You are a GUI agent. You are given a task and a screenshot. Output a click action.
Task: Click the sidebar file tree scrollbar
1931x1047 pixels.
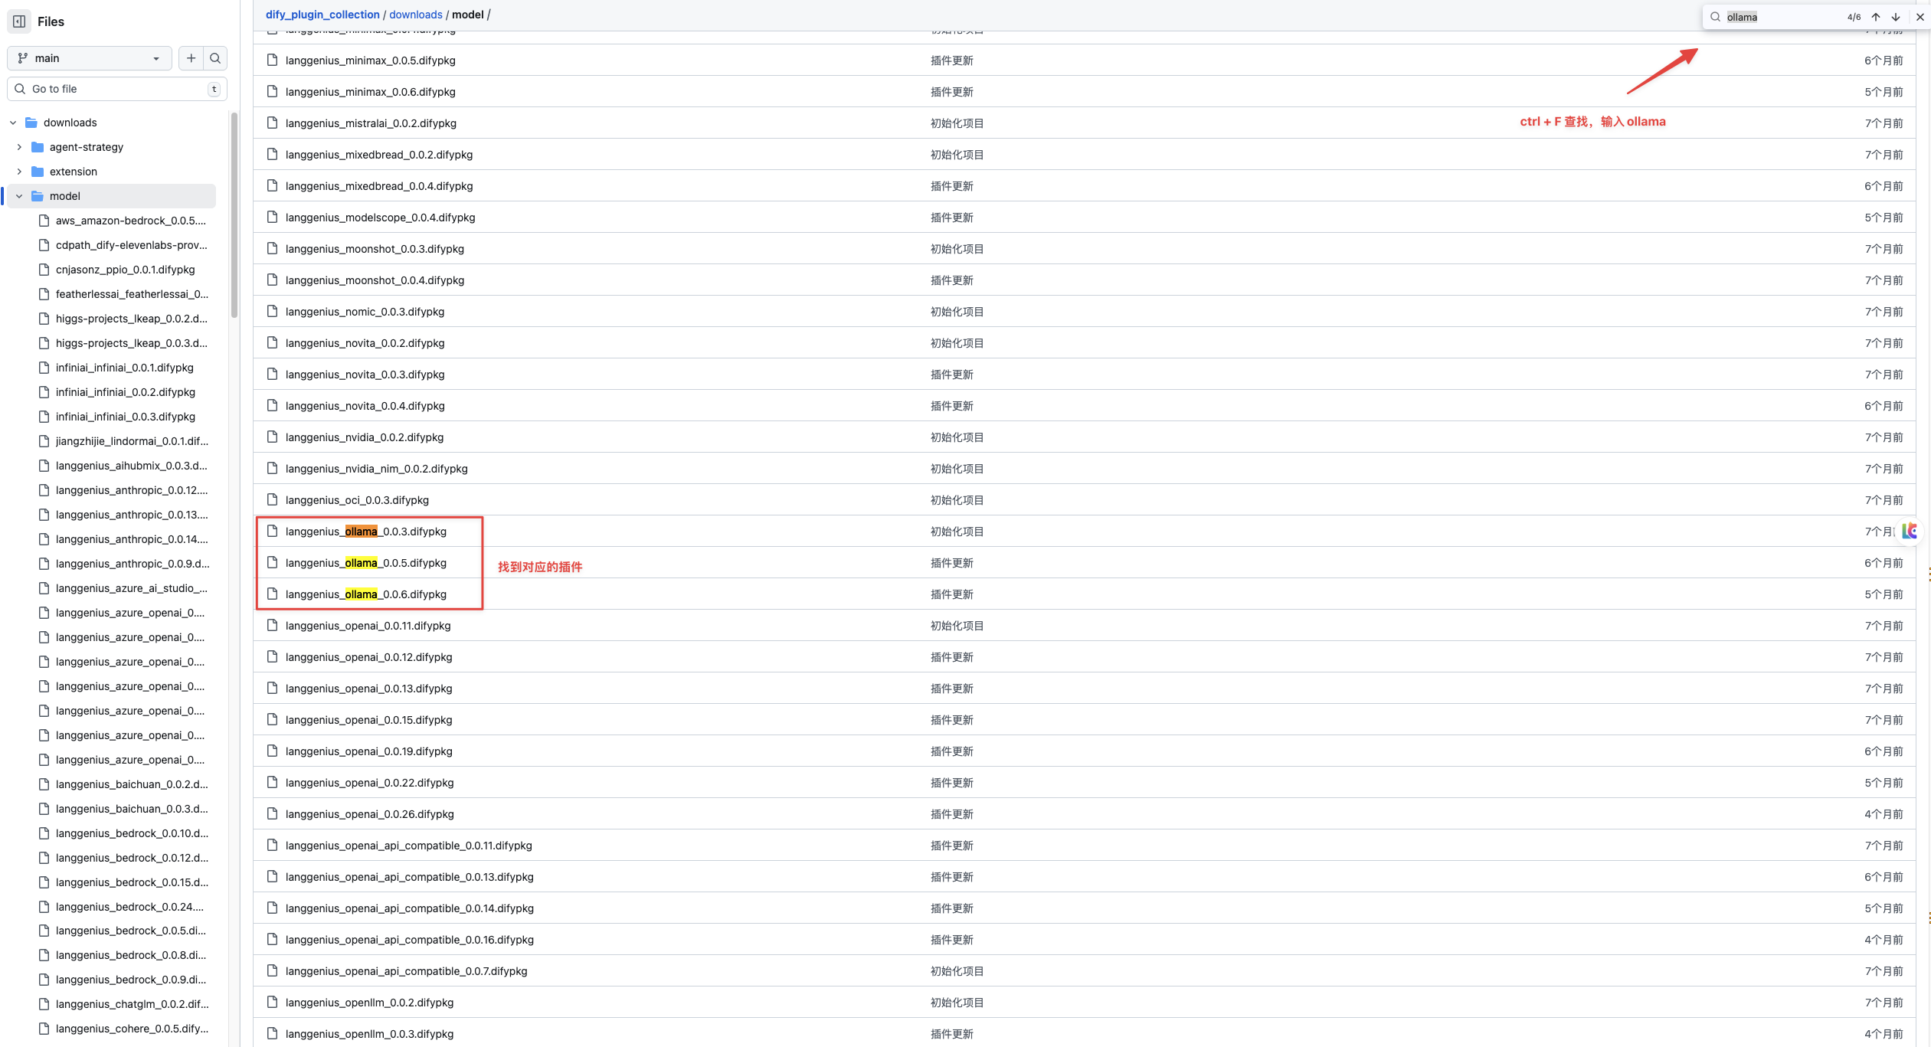coord(234,214)
